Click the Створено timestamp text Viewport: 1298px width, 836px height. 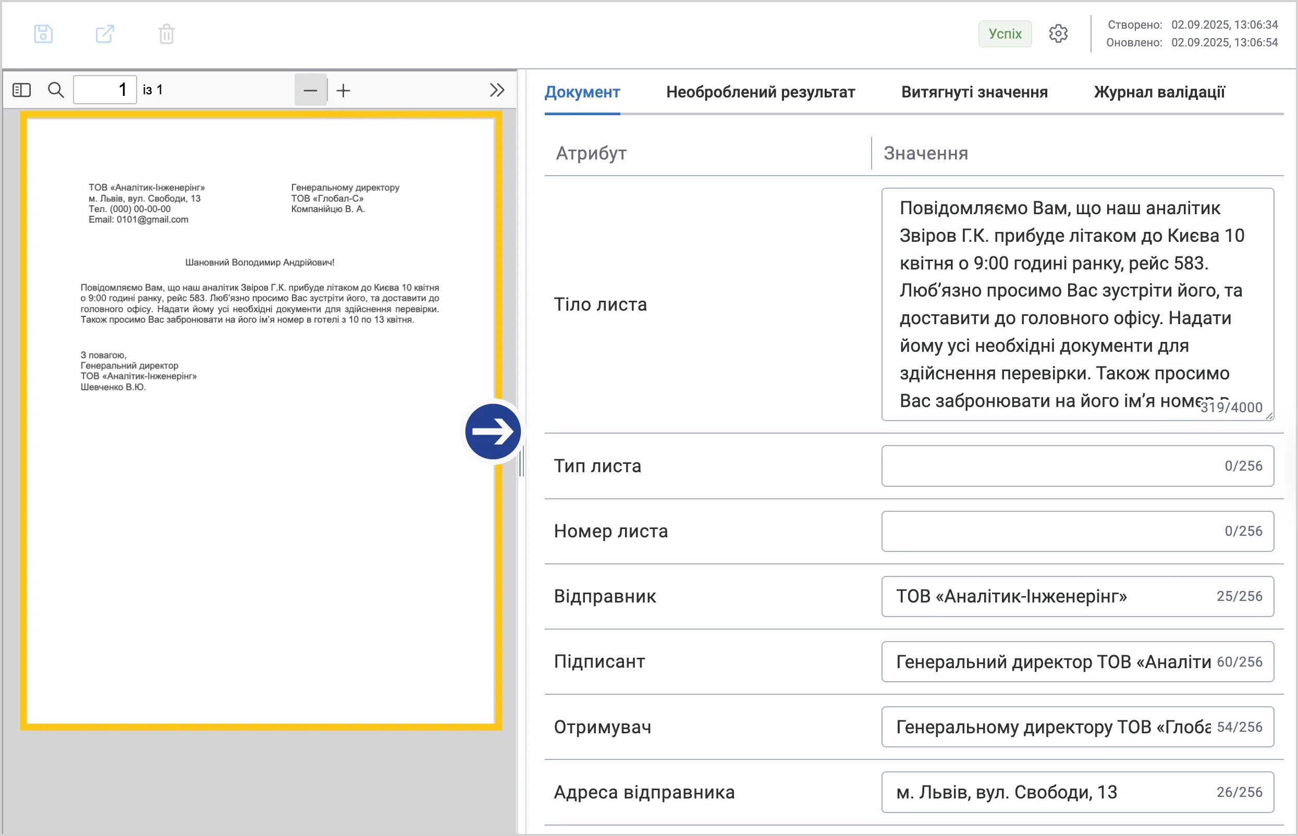[1193, 25]
